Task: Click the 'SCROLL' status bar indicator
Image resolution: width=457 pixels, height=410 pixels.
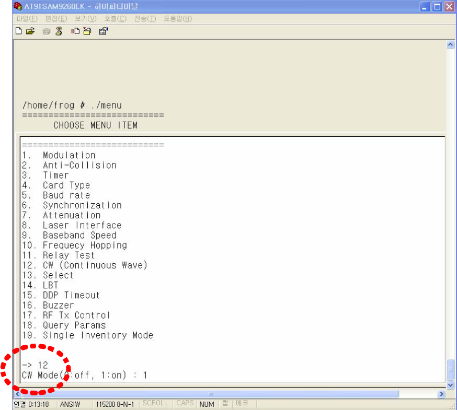Action: 155,403
